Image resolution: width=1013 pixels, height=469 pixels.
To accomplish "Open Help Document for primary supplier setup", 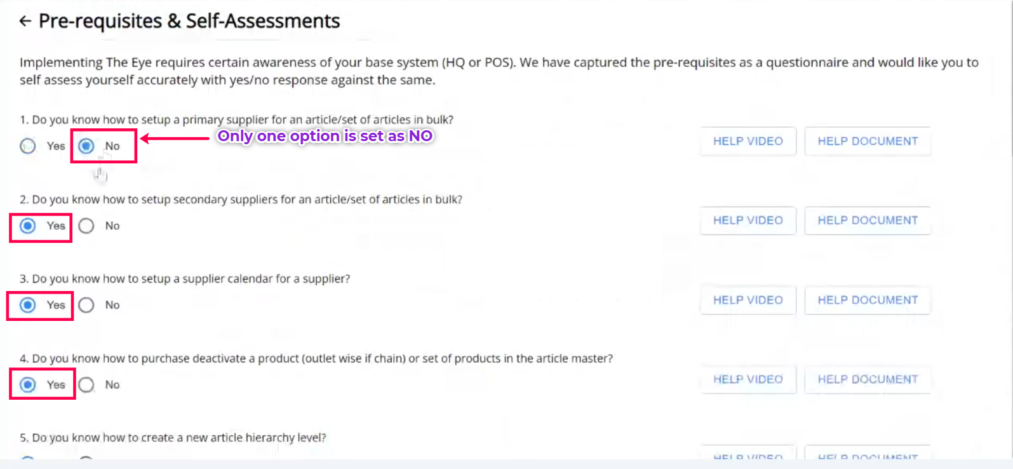I will click(x=868, y=141).
